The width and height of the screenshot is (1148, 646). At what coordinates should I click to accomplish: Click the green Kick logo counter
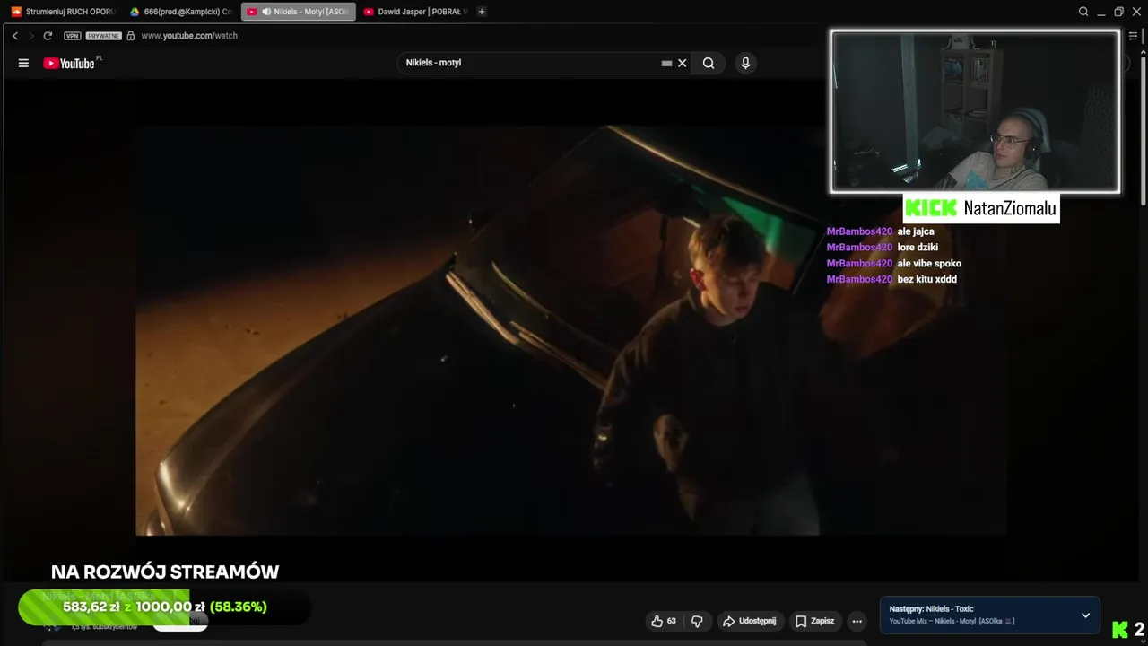click(x=1128, y=630)
